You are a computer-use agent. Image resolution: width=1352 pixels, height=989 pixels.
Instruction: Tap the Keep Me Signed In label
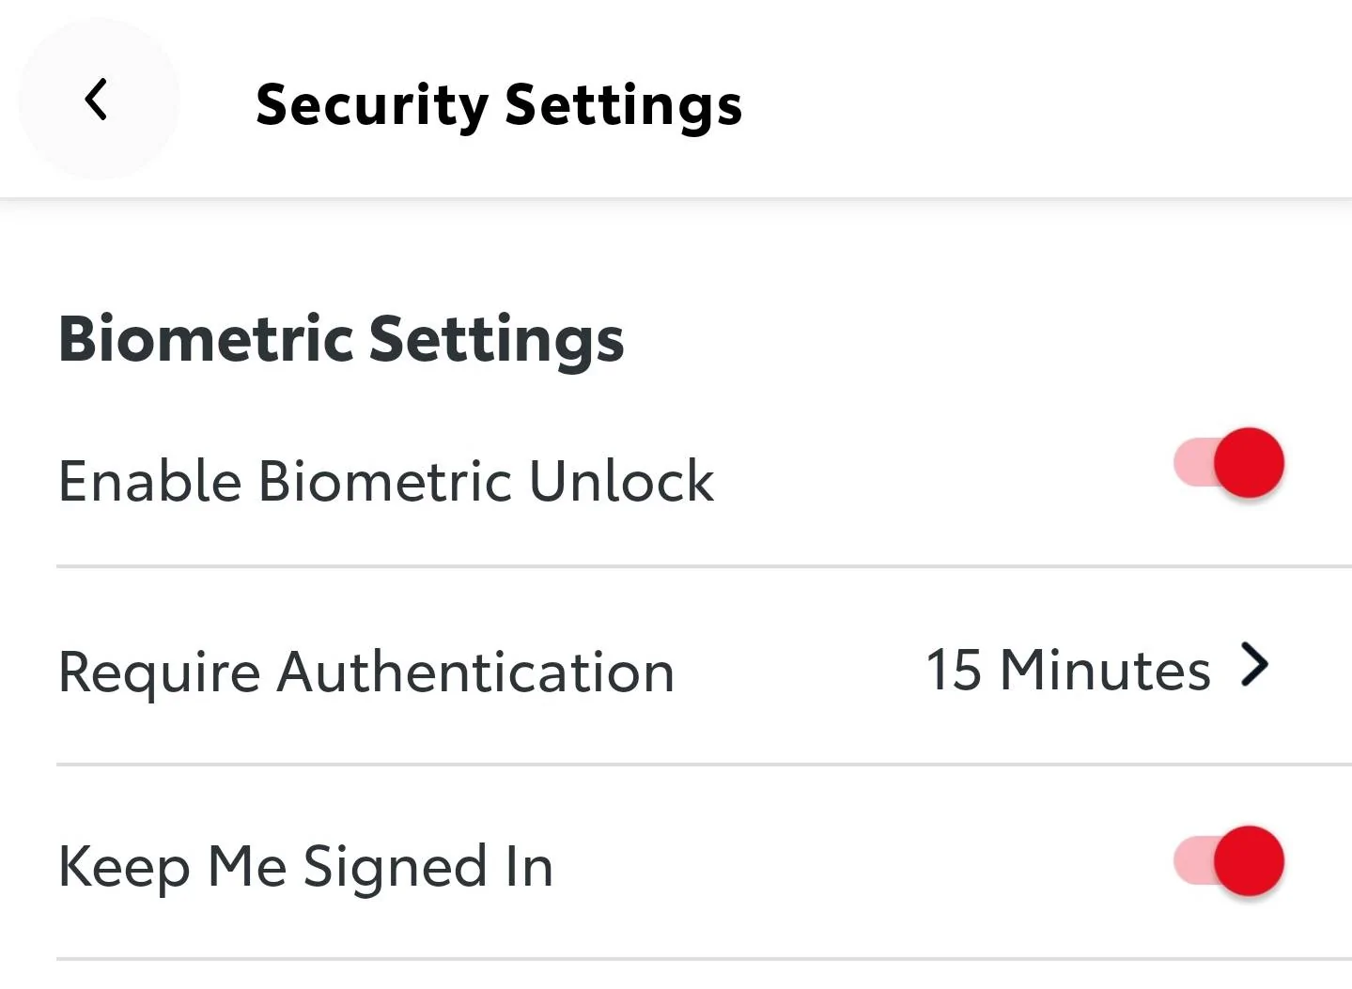click(305, 866)
